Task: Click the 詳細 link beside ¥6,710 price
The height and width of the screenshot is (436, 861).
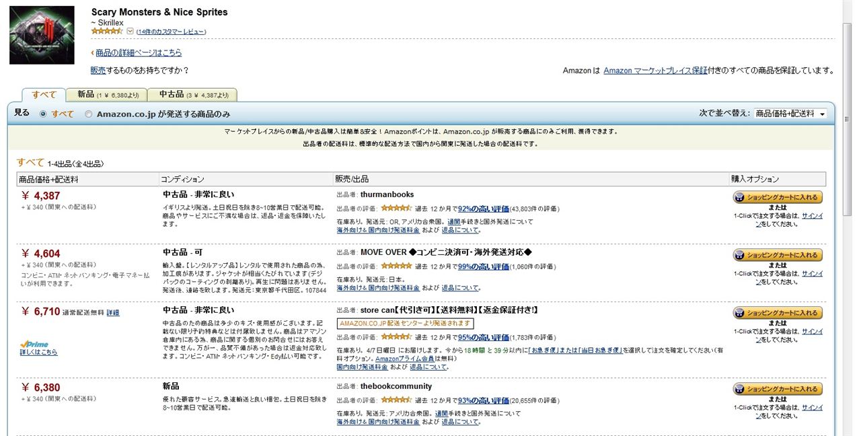Action: 113,313
